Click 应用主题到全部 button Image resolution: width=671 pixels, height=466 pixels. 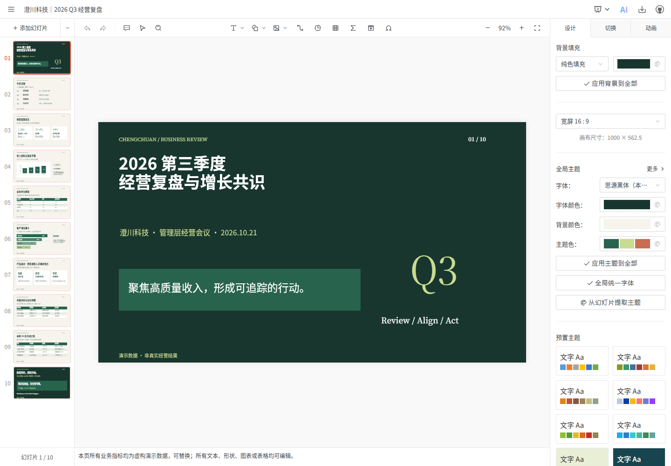610,263
